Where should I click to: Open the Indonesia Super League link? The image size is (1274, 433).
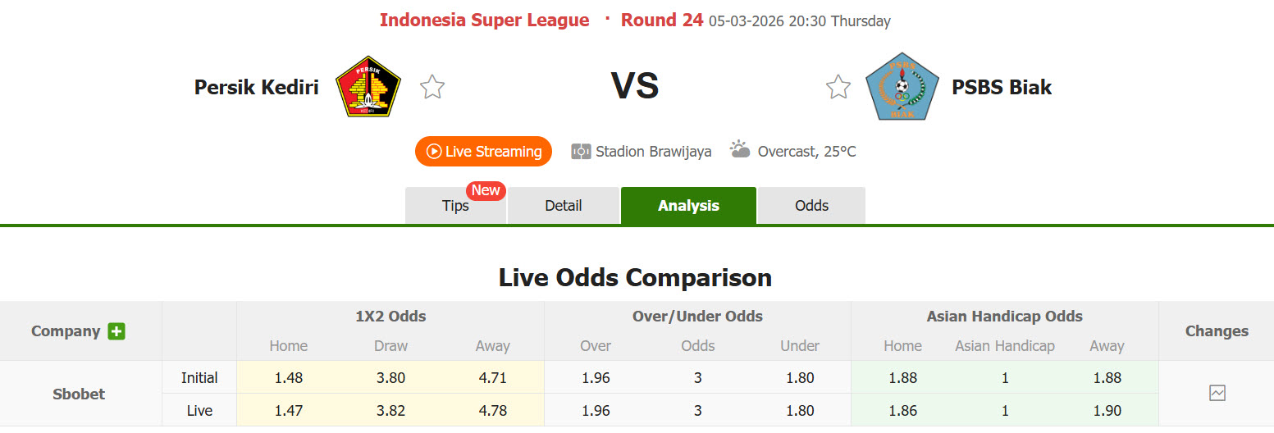point(484,21)
